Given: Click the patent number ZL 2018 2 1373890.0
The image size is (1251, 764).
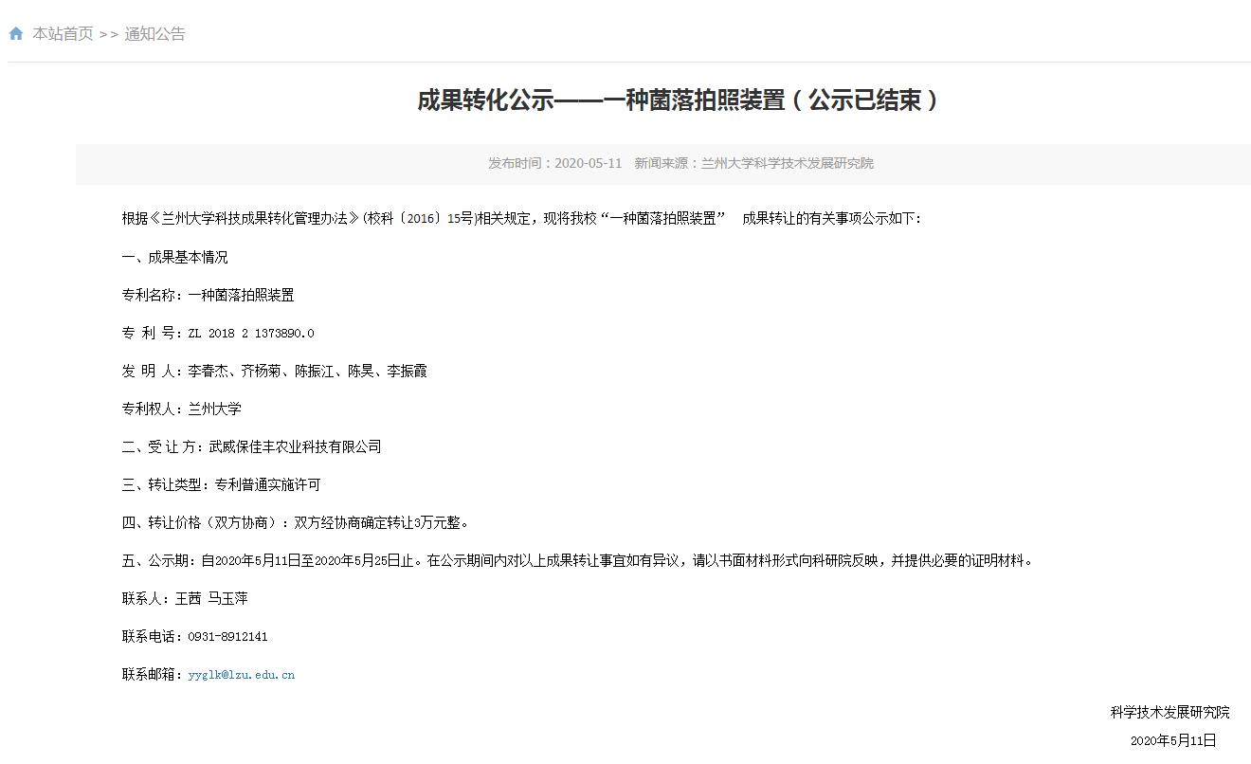Looking at the screenshot, I should point(250,334).
